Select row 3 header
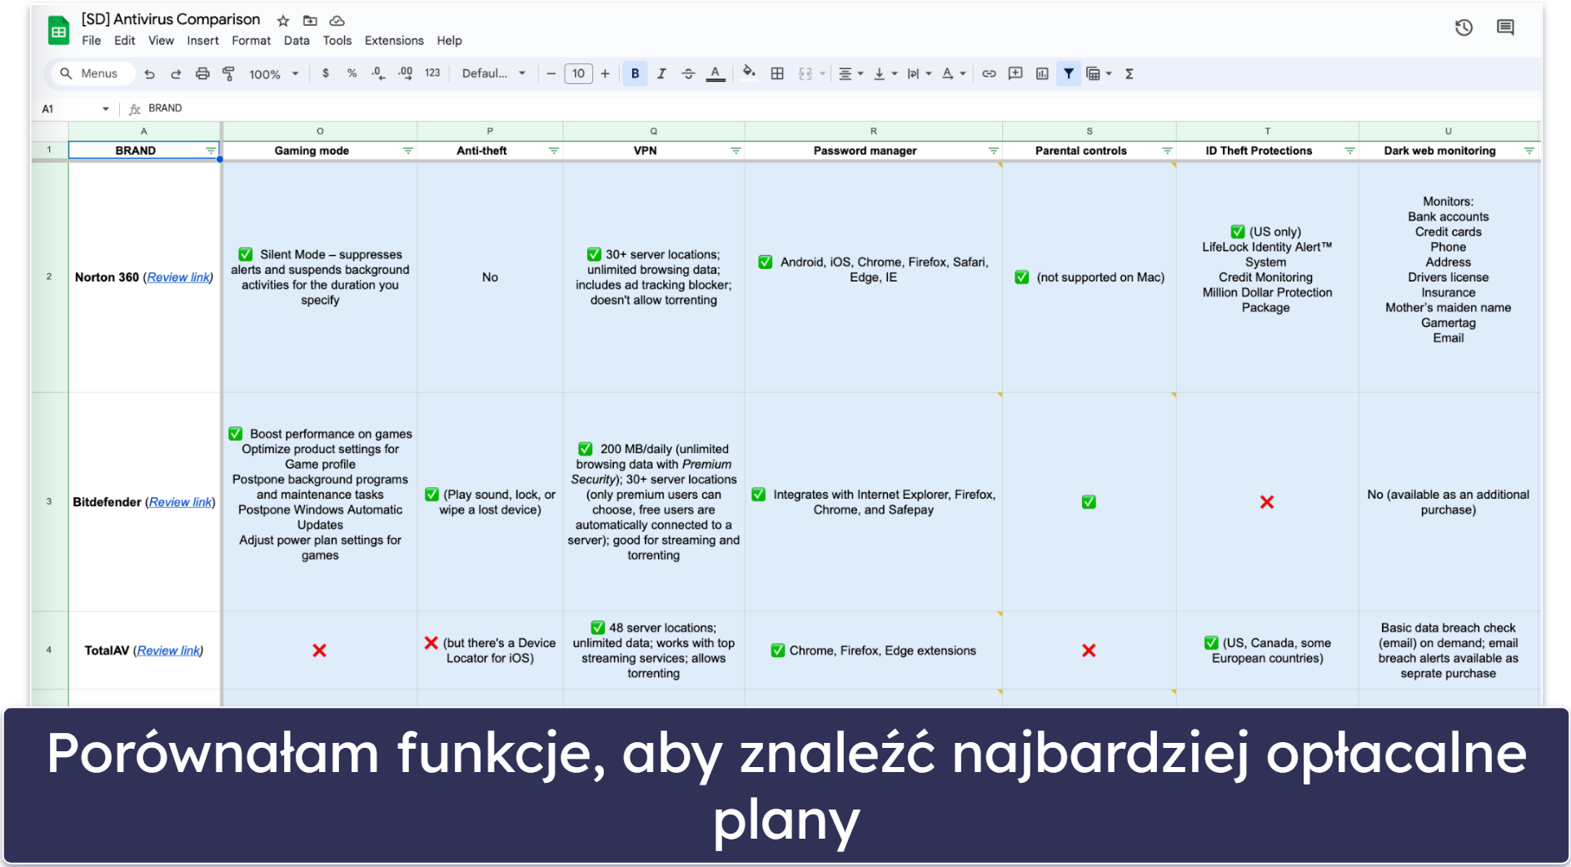The image size is (1571, 867). [49, 501]
